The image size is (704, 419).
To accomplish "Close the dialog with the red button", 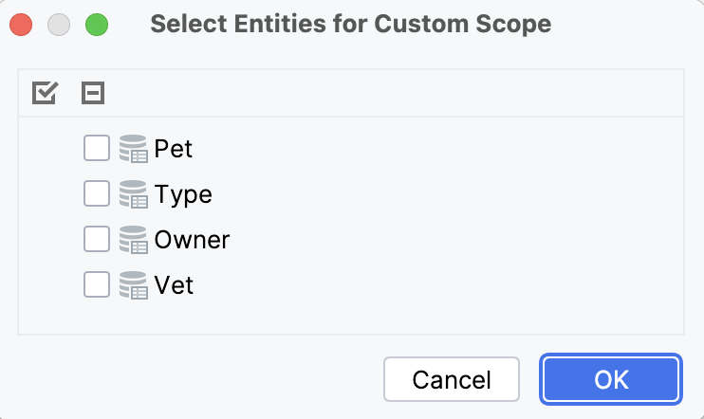I will [x=22, y=25].
